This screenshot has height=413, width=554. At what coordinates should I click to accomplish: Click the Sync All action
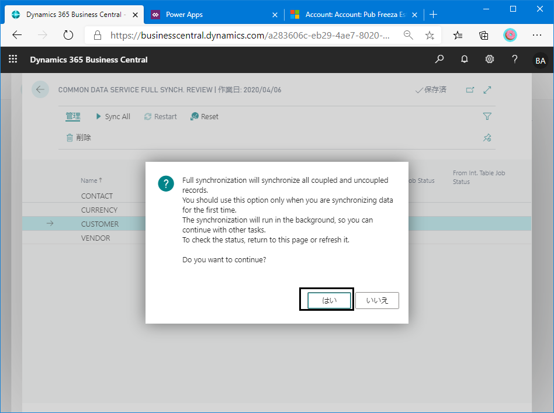tap(113, 117)
